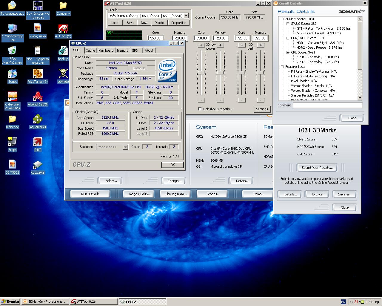Open ATITool Settings button
Screen dimensions: 382x306
point(262,109)
